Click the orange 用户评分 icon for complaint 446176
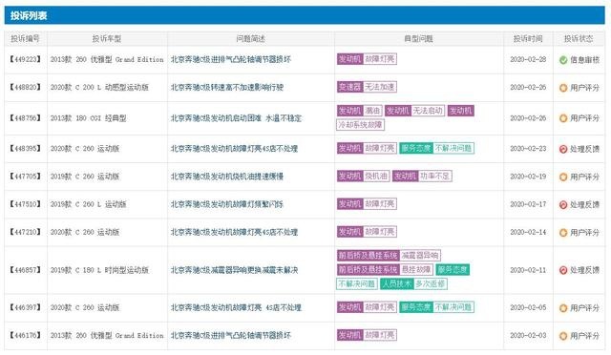The image size is (611, 355). pos(563,336)
